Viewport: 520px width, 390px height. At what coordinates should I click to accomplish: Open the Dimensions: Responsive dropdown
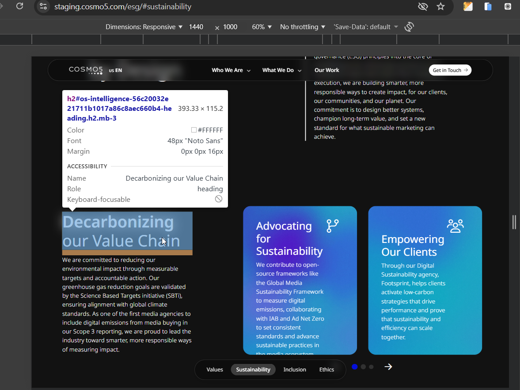(144, 27)
